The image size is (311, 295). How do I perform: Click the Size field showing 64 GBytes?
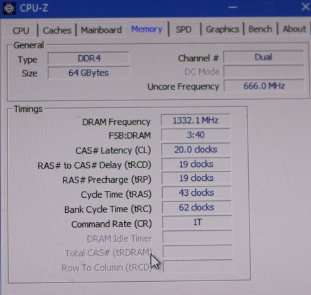tap(89, 73)
